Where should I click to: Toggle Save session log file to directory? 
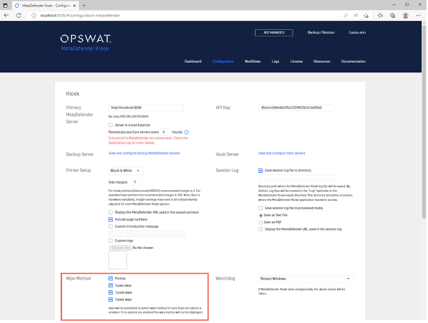coord(261,171)
